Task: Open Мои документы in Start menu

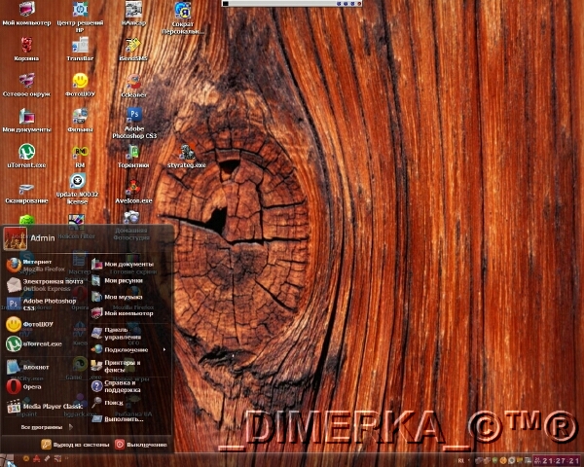Action: [x=125, y=264]
